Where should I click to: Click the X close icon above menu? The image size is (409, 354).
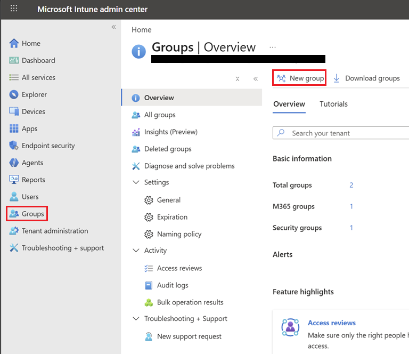238,79
